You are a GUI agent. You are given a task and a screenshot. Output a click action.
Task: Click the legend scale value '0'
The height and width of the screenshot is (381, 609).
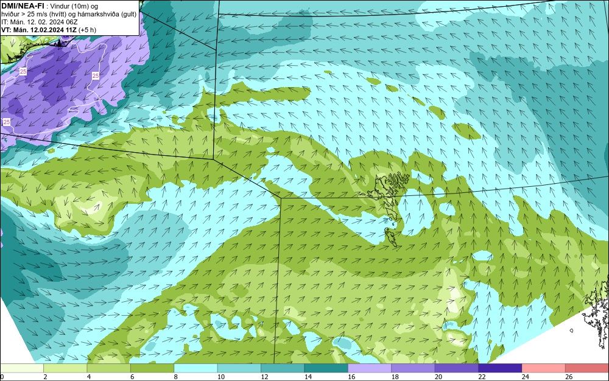coord(2,377)
